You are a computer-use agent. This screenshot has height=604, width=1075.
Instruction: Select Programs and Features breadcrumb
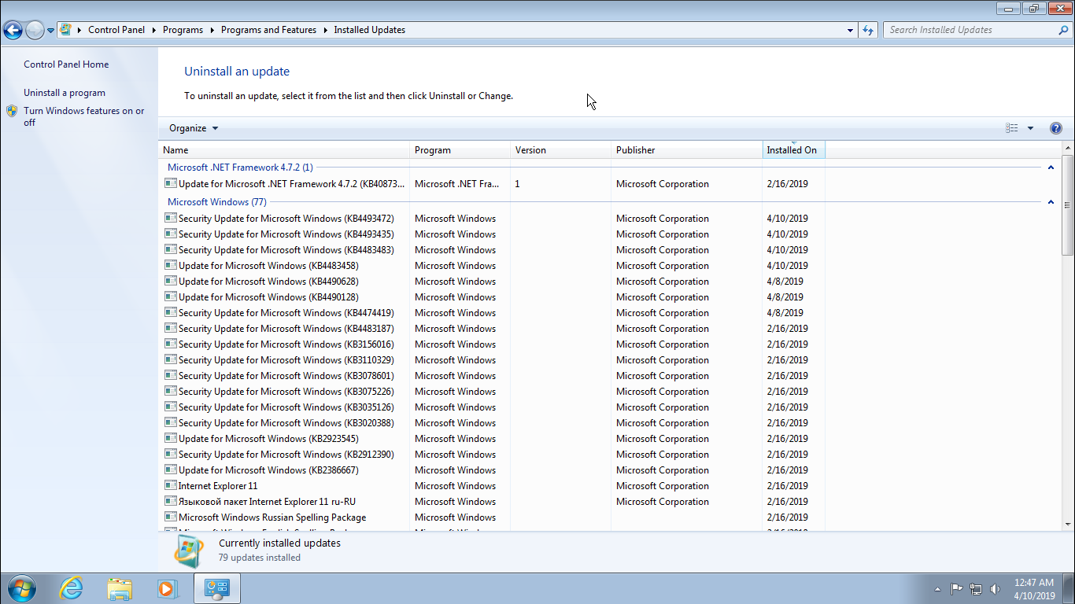268,30
